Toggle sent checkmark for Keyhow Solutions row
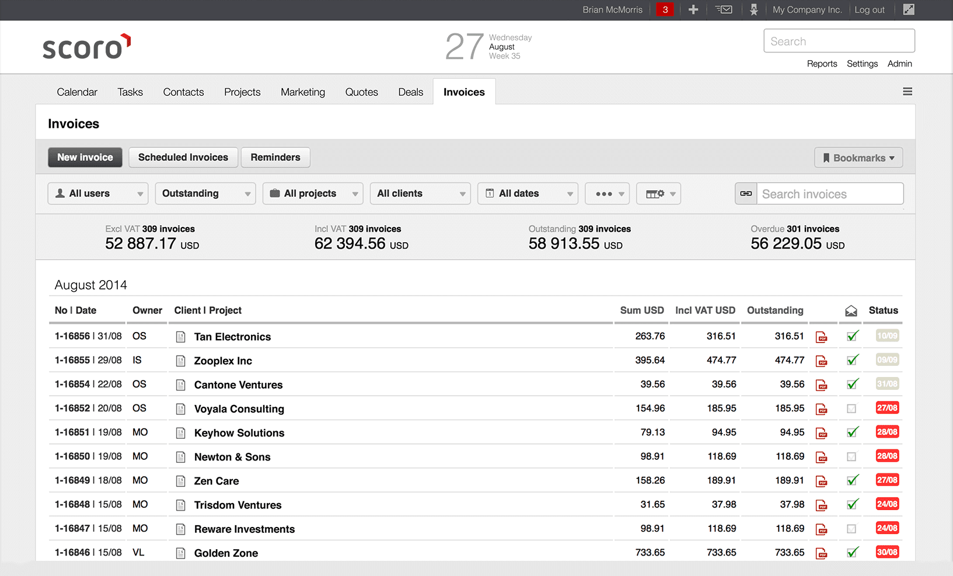Viewport: 953px width, 576px height. tap(853, 431)
